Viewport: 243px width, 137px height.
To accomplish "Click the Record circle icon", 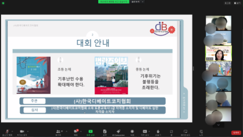I will pyautogui.click(x=132, y=132).
